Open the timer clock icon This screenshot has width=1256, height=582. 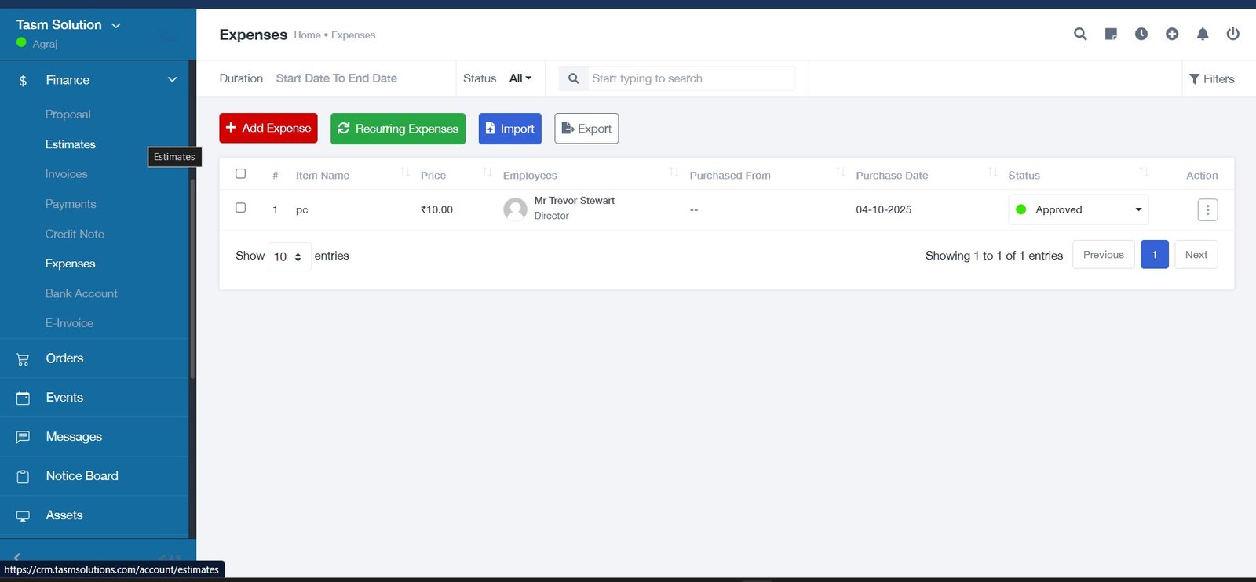[x=1141, y=34]
